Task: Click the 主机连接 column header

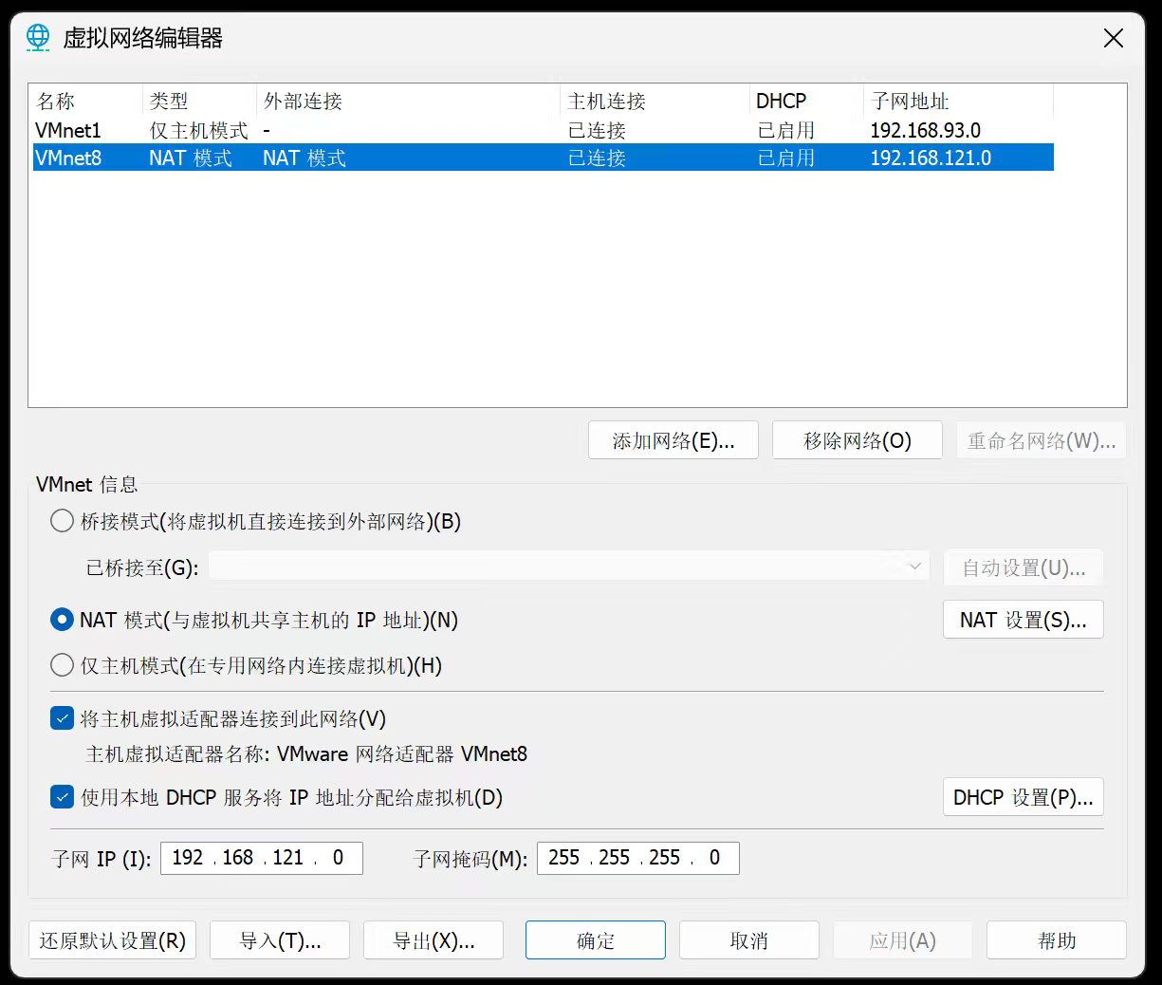Action: point(655,101)
